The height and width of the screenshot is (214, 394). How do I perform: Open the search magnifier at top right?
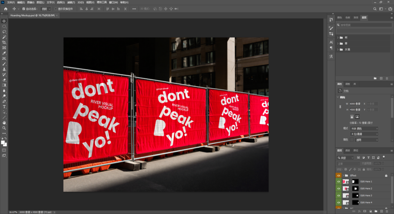tap(375, 9)
